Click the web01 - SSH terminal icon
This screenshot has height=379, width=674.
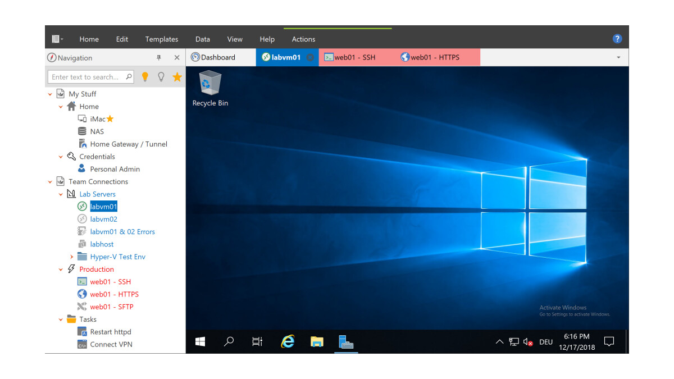[82, 282]
